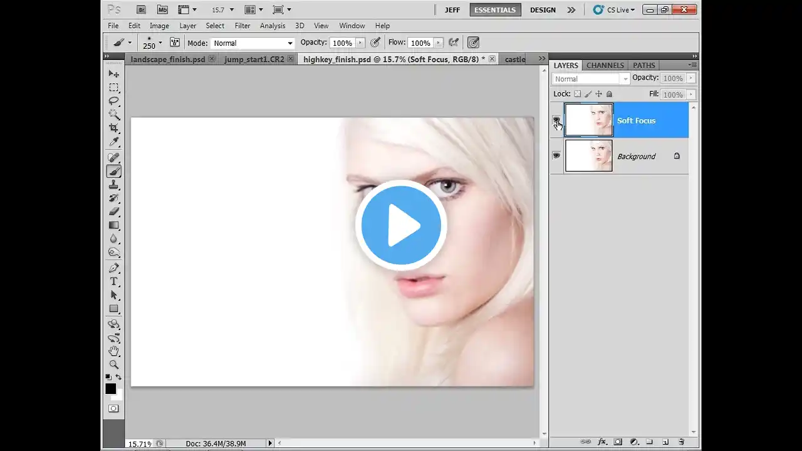The width and height of the screenshot is (802, 451).
Task: Open layer style fx menu
Action: coord(602,442)
